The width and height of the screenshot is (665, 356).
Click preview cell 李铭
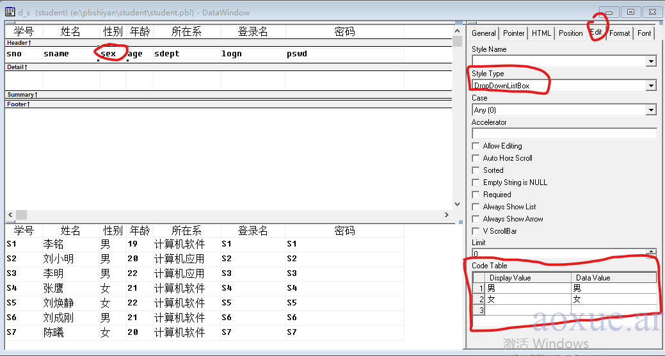click(53, 244)
